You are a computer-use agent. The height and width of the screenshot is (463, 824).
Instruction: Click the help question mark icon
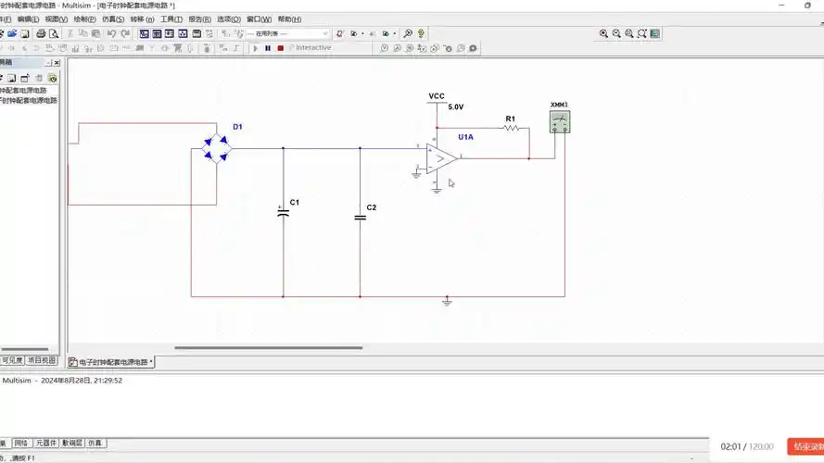tap(421, 33)
